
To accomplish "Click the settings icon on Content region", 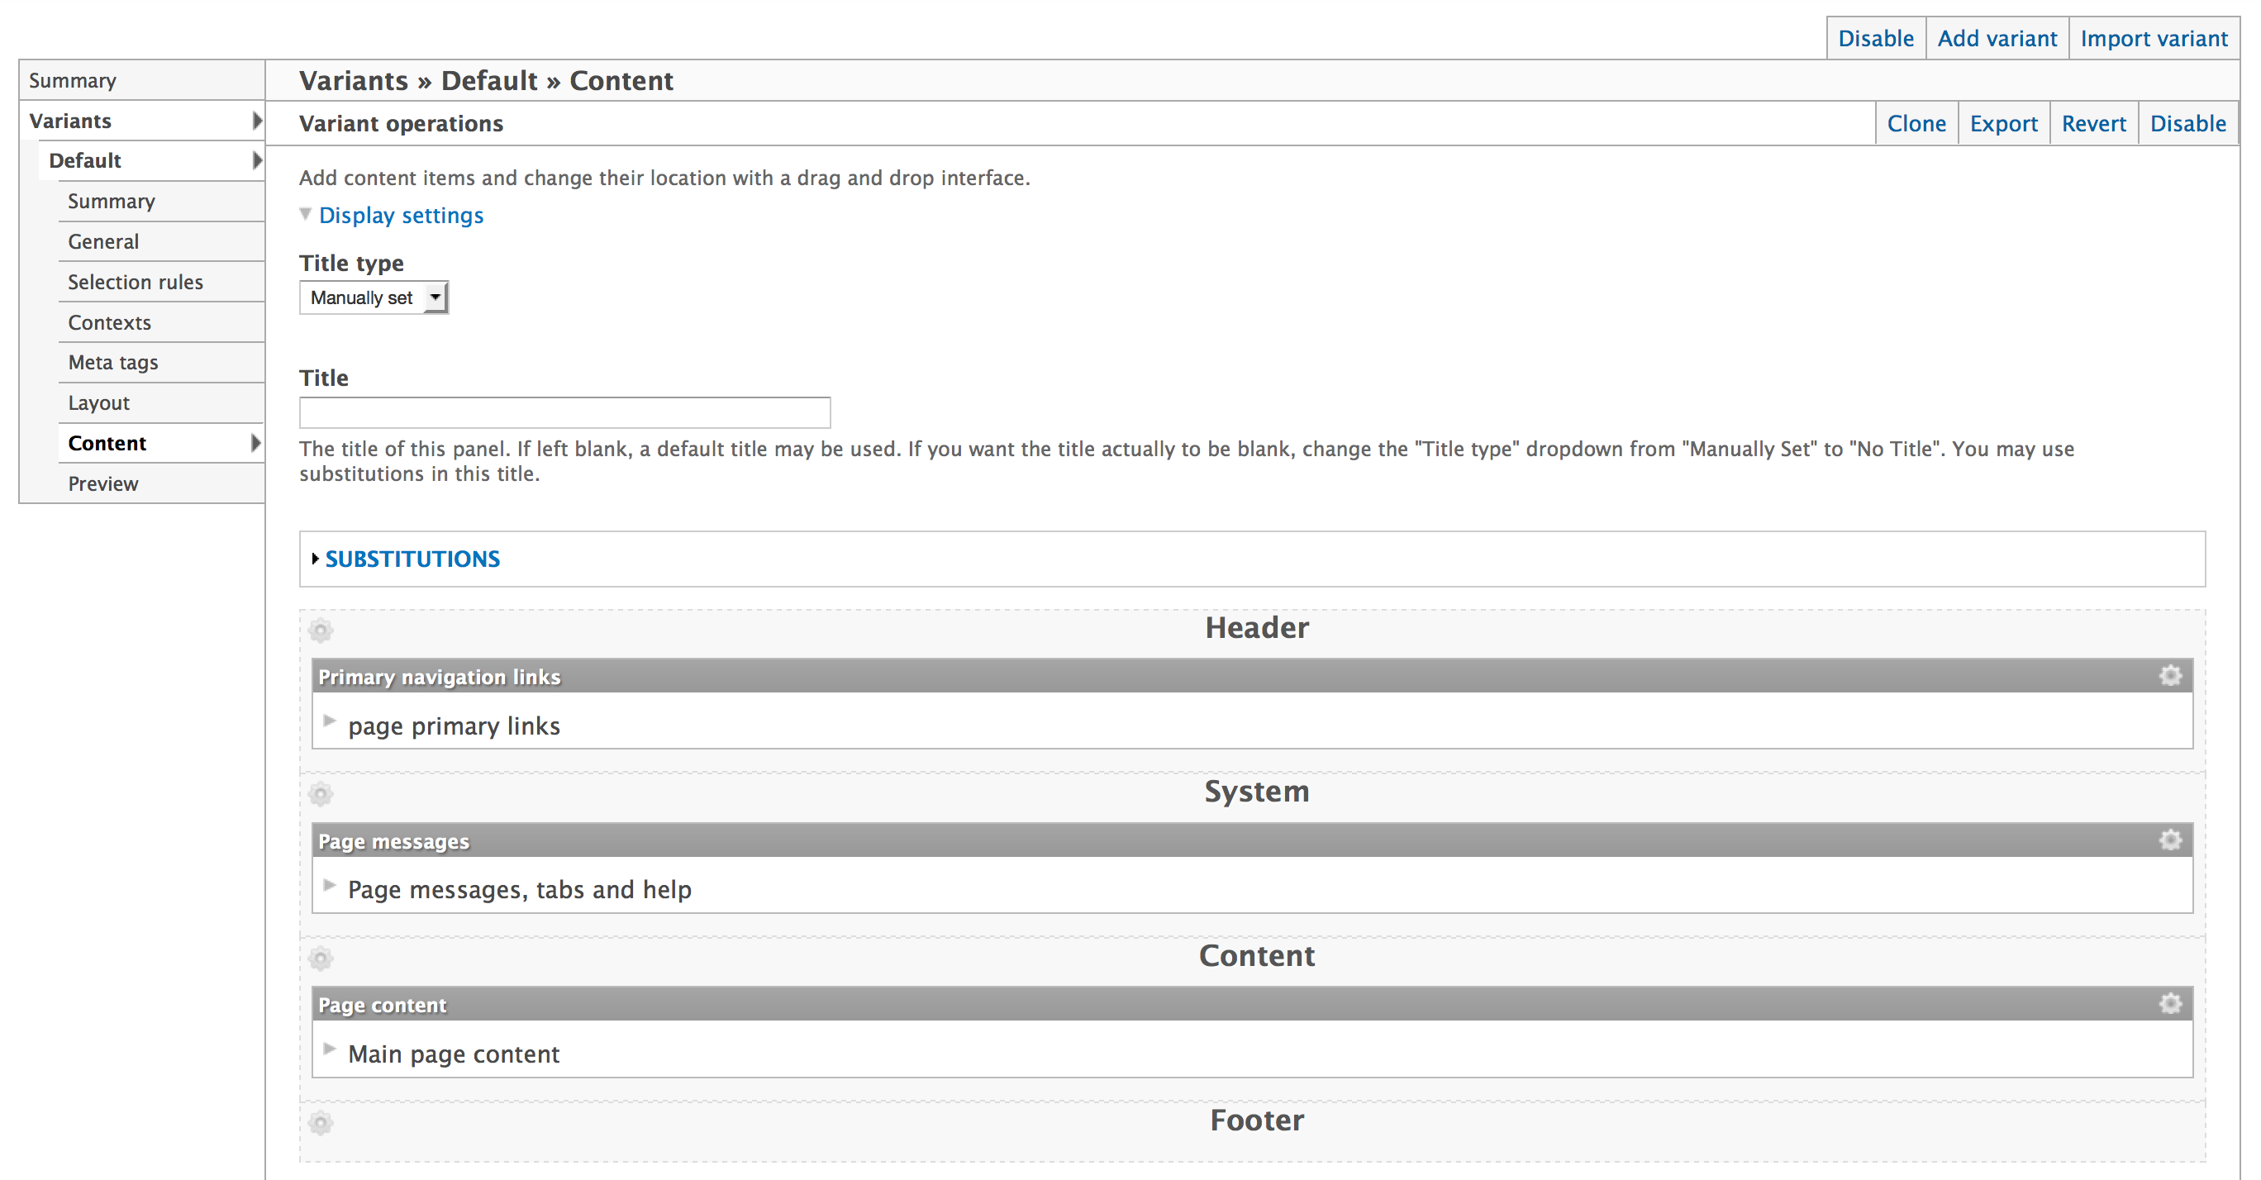I will pos(320,957).
